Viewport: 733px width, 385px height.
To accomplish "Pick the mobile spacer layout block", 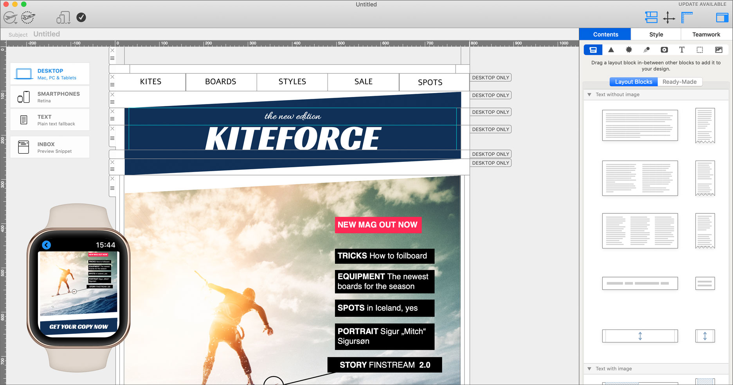I will point(705,336).
